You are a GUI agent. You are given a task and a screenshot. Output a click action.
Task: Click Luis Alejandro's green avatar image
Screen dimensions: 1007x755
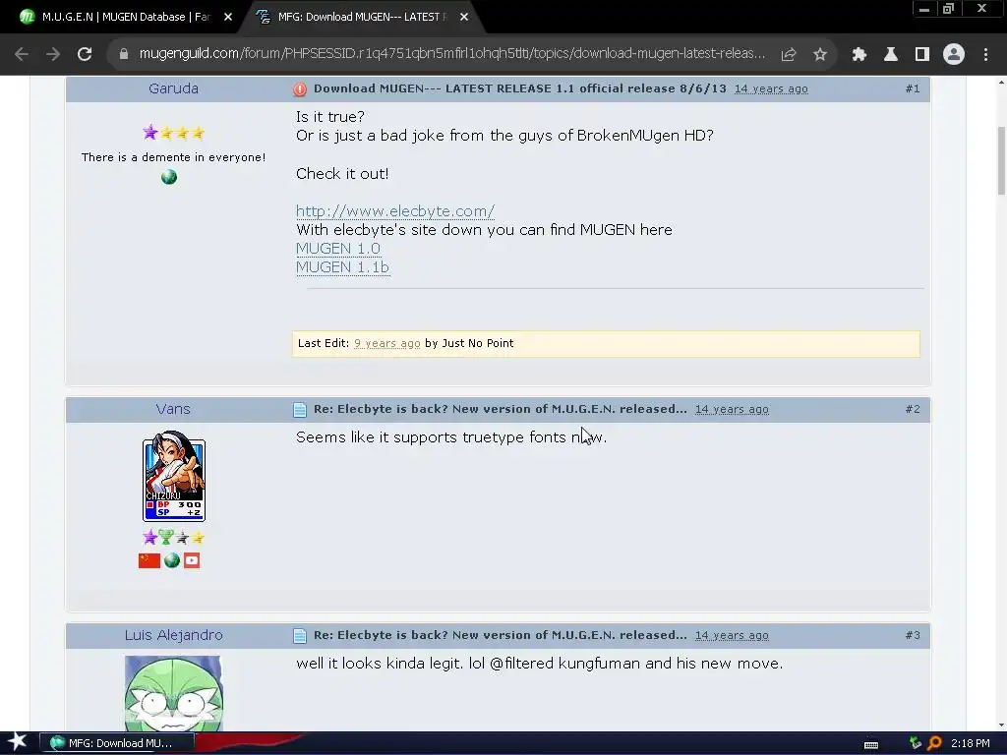pos(173,693)
